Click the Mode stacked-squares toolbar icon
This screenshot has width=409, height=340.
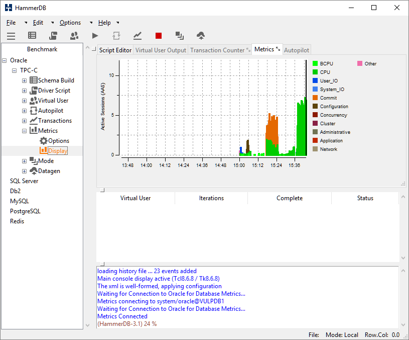pos(180,36)
